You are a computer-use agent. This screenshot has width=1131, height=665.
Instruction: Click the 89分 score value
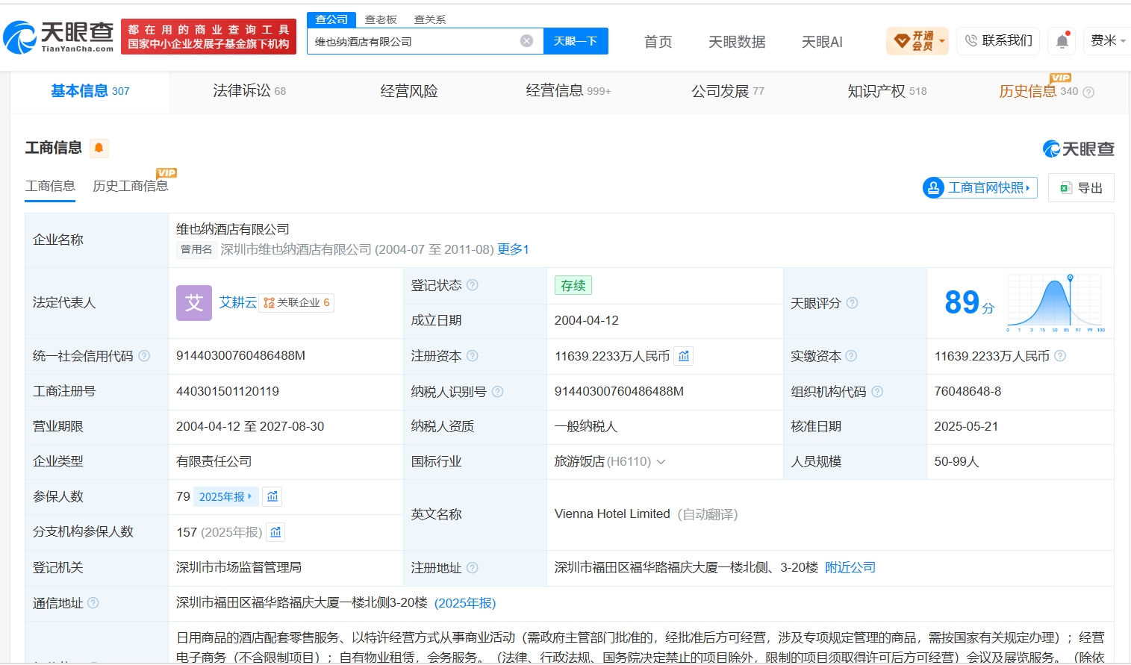[969, 302]
